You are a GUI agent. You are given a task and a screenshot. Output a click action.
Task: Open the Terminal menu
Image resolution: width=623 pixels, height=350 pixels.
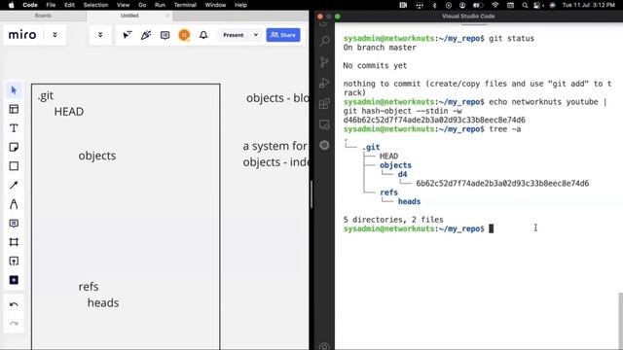[185, 5]
